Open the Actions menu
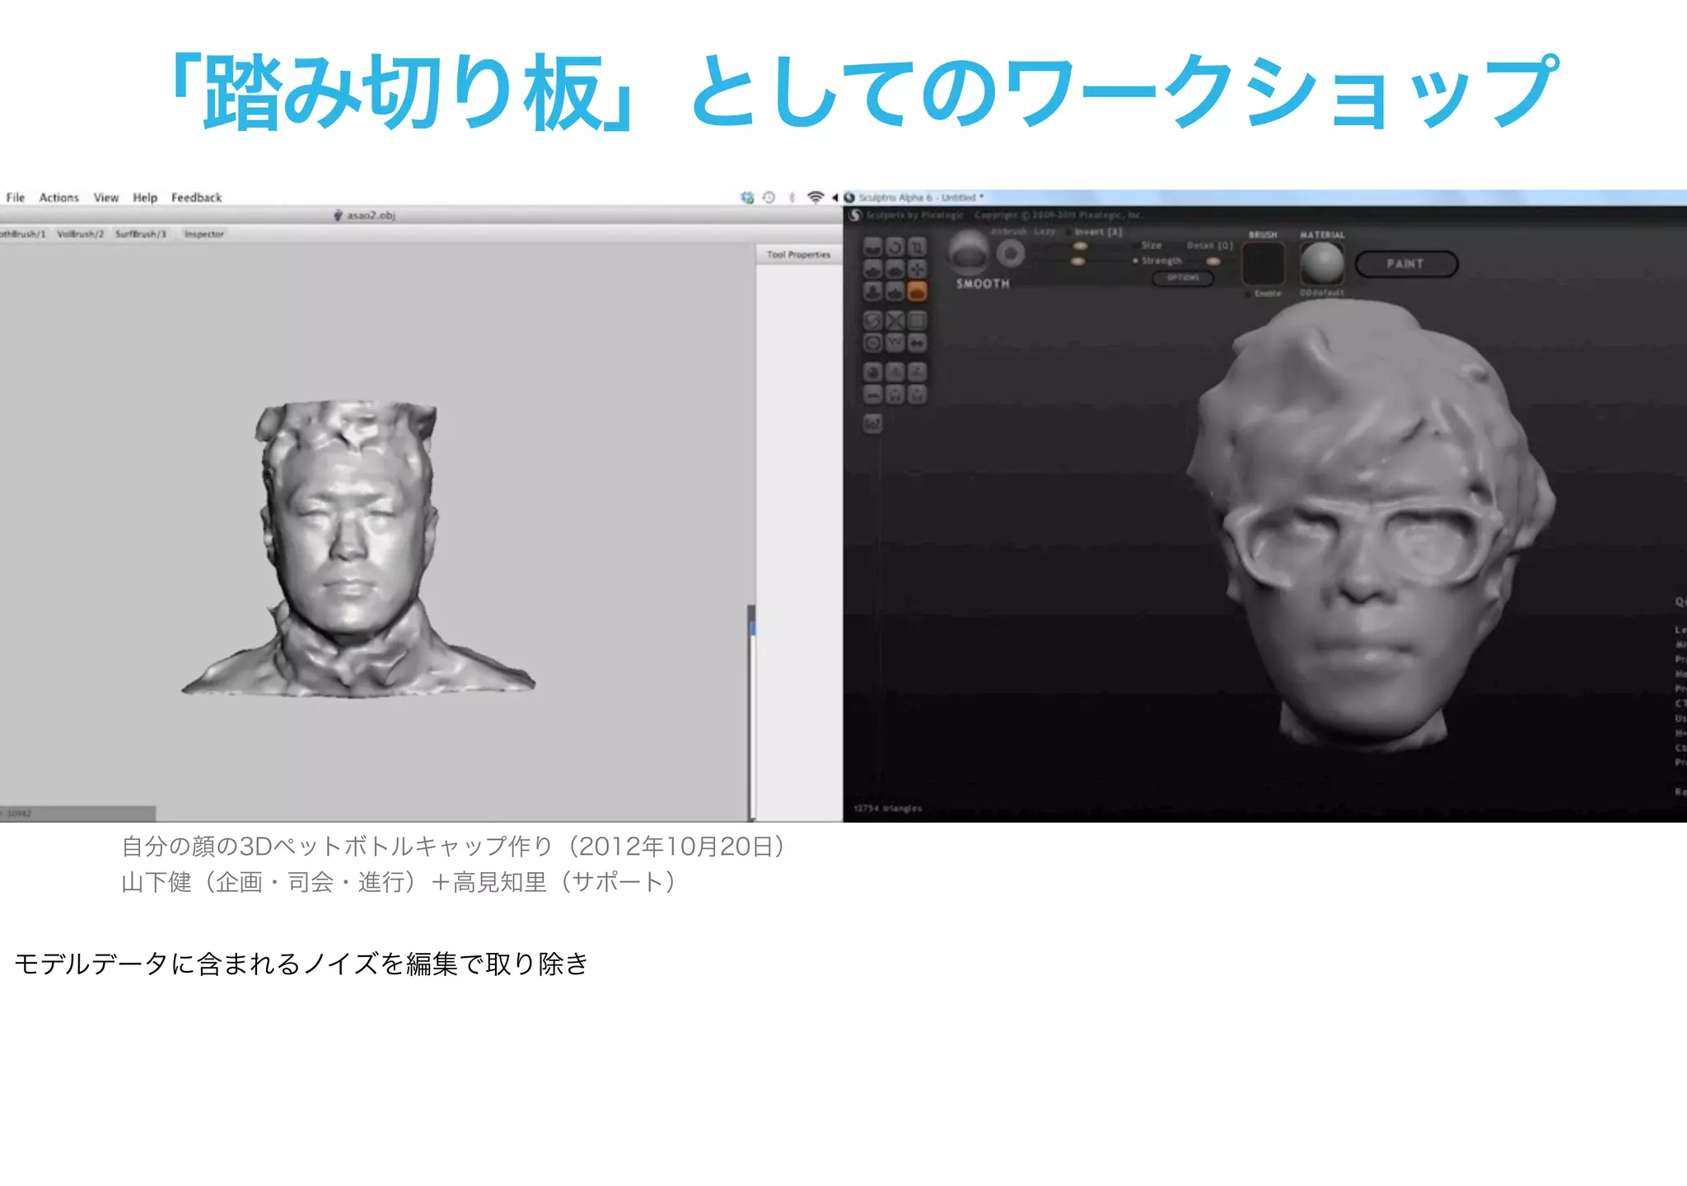This screenshot has width=1687, height=1186. tap(59, 198)
